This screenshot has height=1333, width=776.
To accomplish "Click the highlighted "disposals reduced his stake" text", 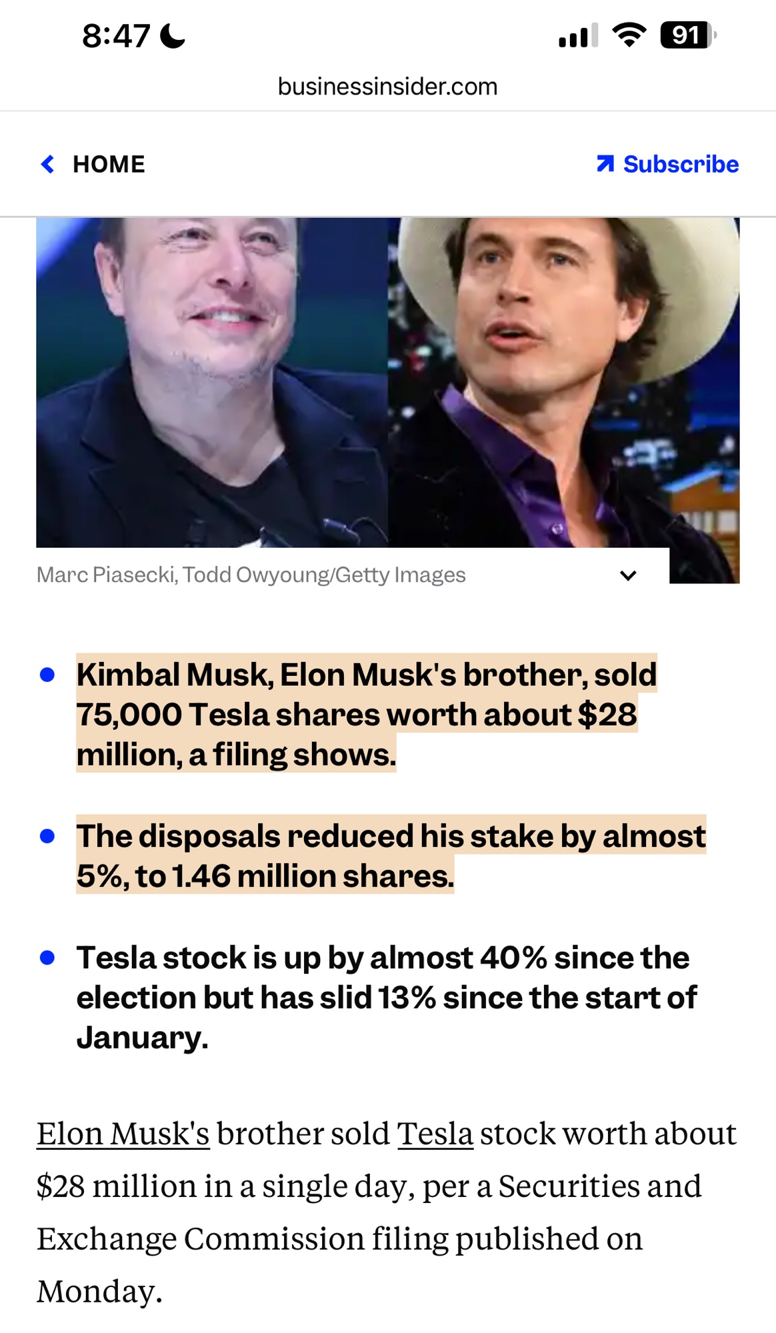I will click(x=391, y=836).
